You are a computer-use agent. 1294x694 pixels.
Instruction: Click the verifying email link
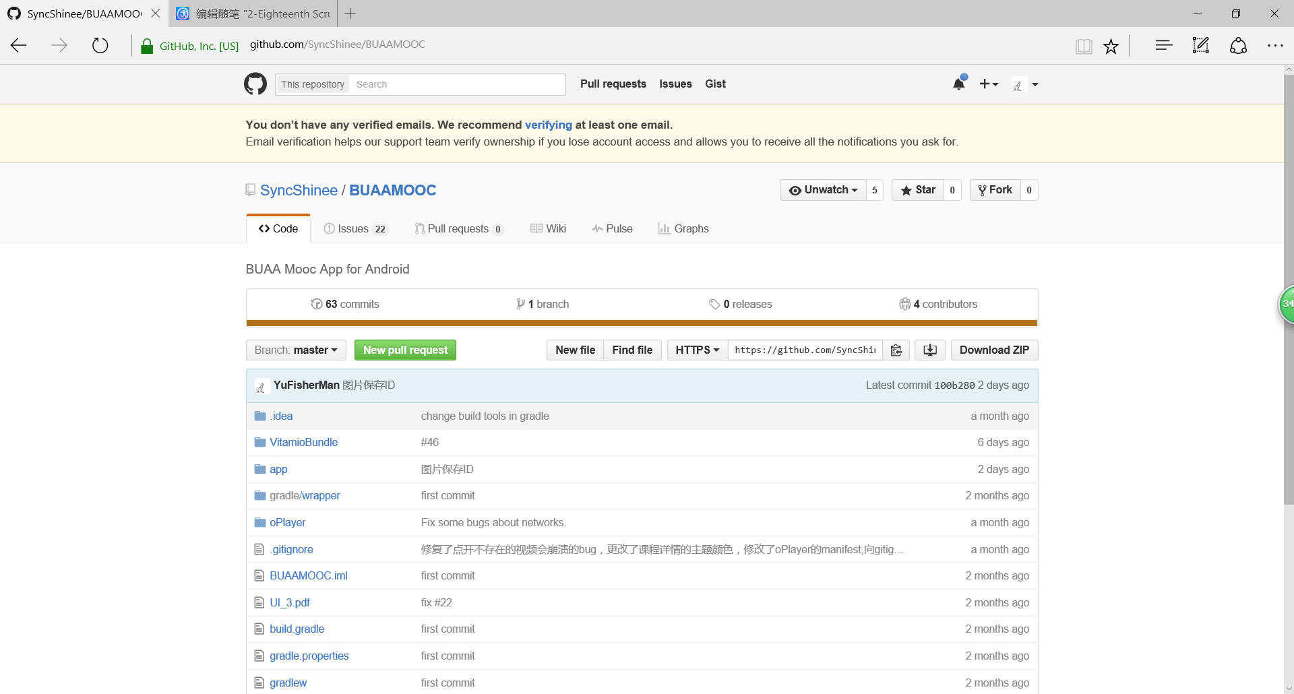[549, 125]
